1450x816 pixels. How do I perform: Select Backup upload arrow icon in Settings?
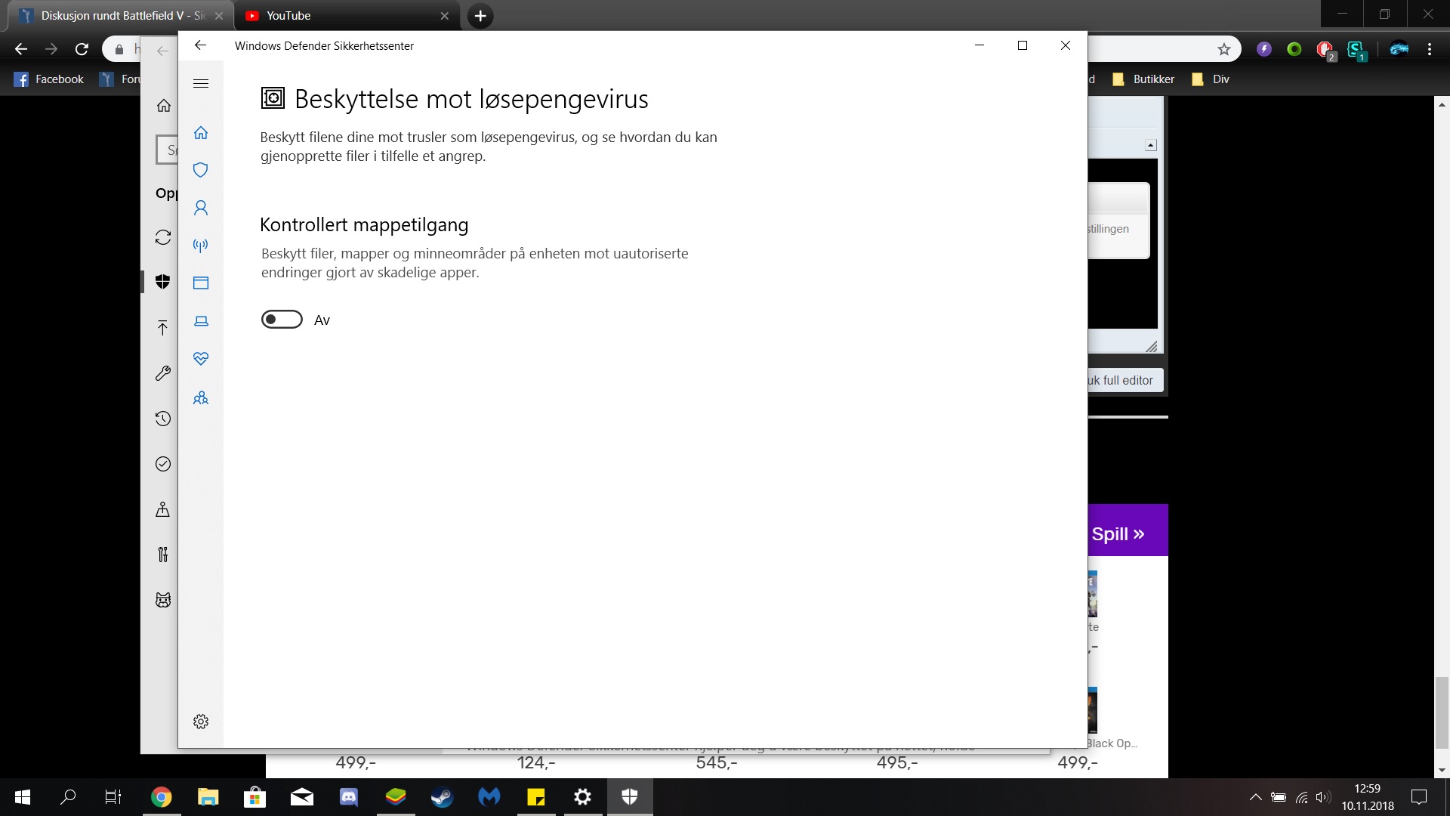tap(163, 327)
